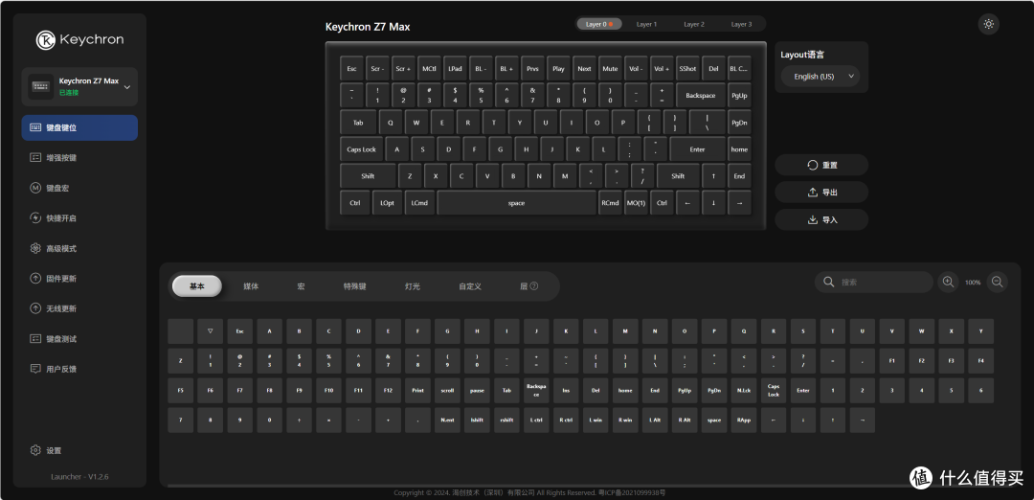Toggle the light/dark theme sun icon
Image resolution: width=1034 pixels, height=500 pixels.
(x=988, y=24)
